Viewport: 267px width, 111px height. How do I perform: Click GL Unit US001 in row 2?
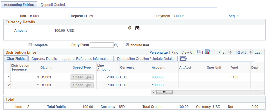(x=46, y=85)
